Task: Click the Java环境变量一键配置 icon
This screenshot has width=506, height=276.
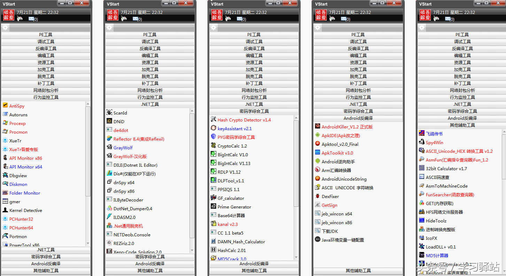Action: pyautogui.click(x=318, y=240)
